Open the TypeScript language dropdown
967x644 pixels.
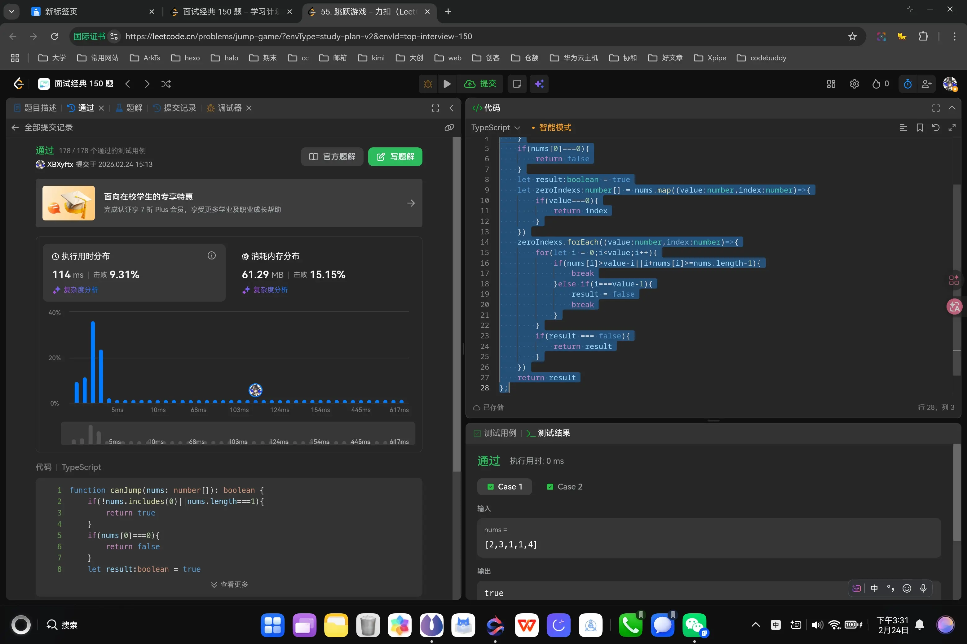tap(495, 128)
